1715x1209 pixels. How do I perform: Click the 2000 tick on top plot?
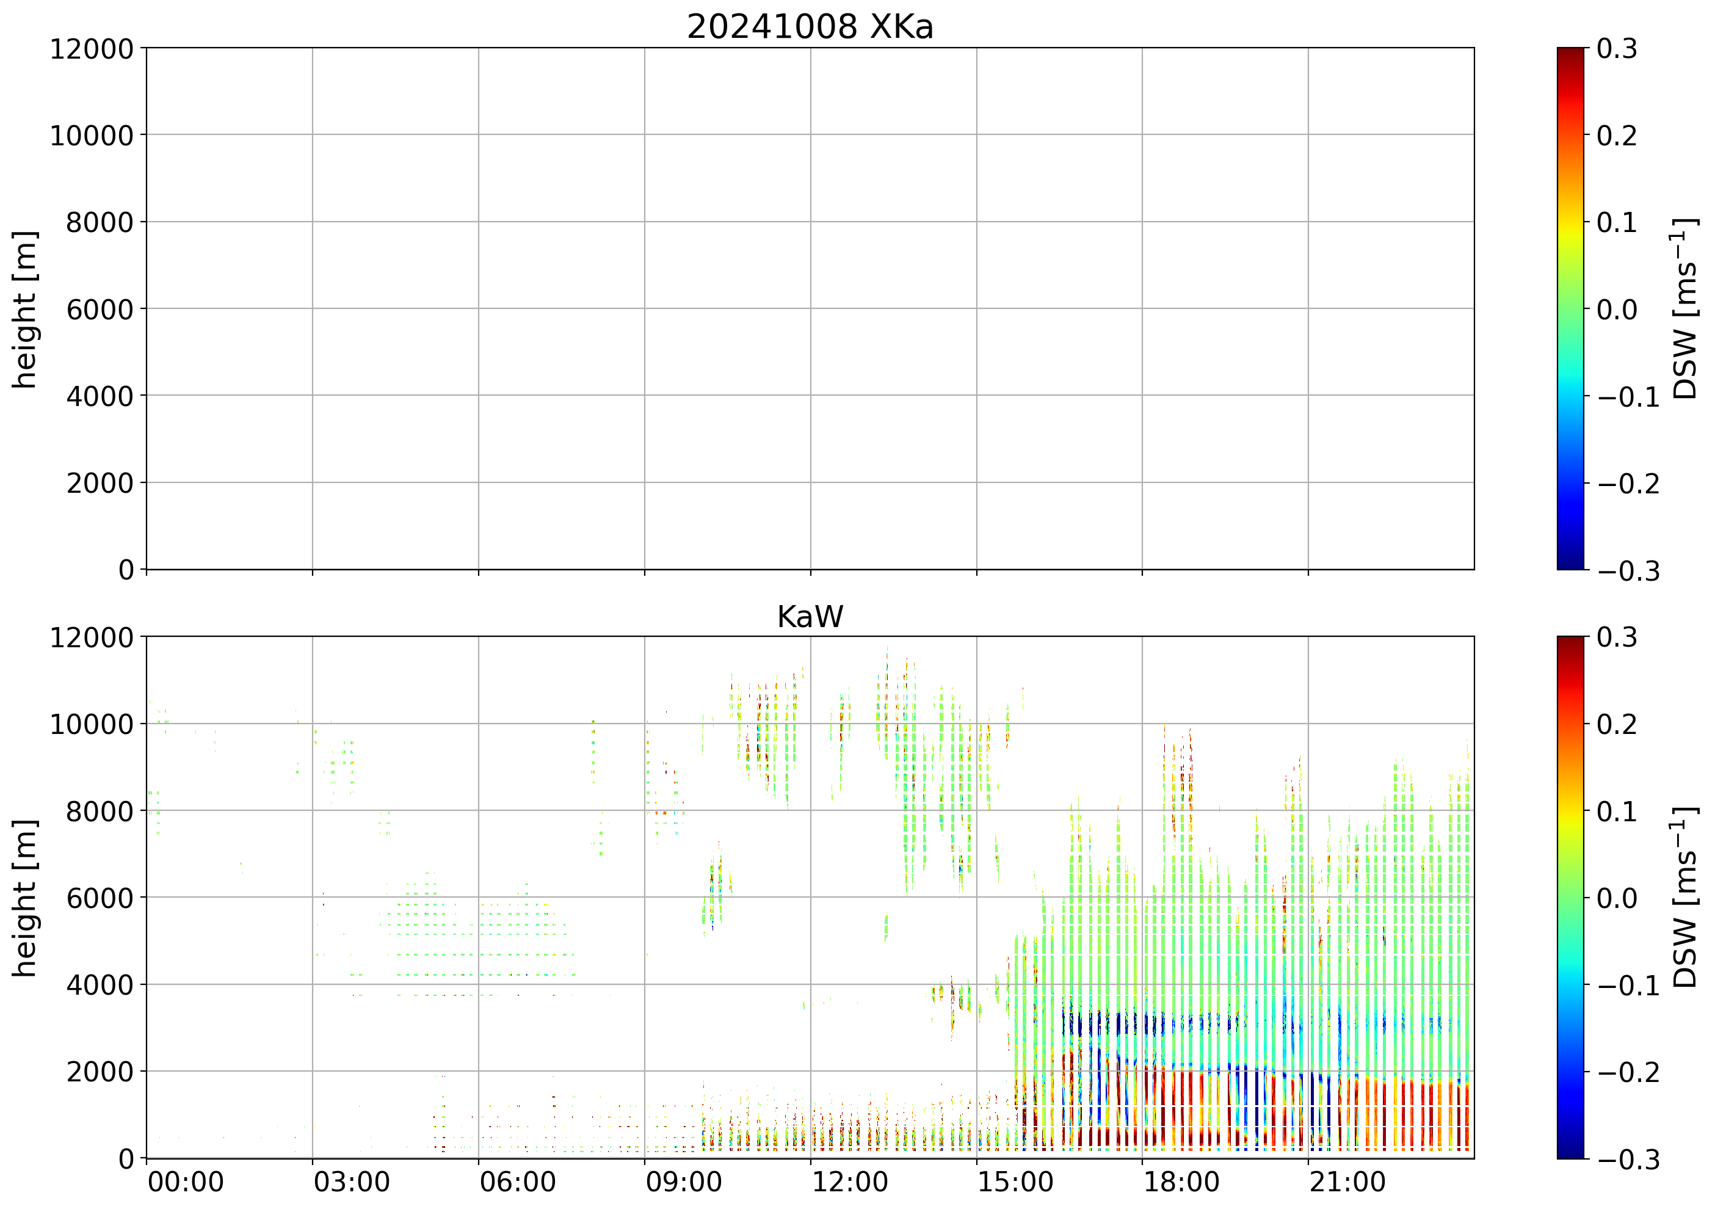point(100,484)
